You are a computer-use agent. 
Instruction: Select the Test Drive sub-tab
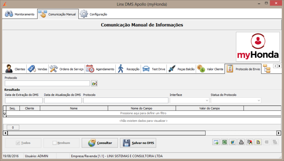tap(154, 69)
